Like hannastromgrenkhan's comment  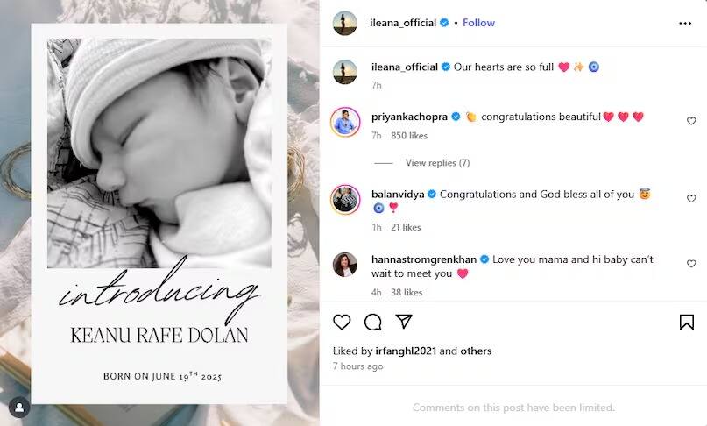tap(691, 264)
